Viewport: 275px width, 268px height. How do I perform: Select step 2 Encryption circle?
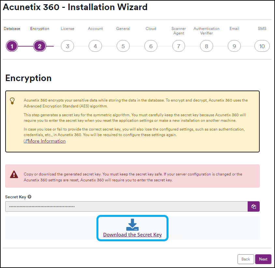click(x=40, y=46)
